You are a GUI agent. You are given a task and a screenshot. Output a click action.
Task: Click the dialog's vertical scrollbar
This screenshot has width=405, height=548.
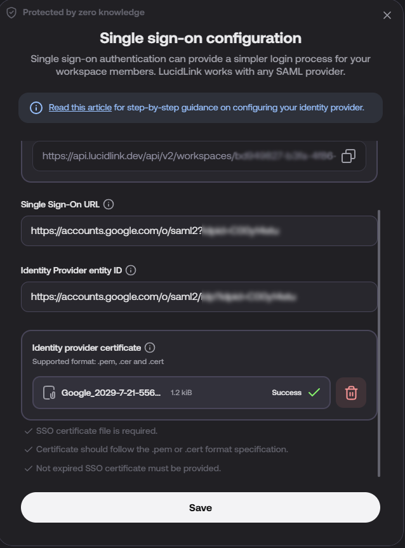[379, 343]
